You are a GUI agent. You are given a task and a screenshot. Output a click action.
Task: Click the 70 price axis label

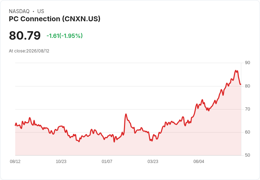247,109
